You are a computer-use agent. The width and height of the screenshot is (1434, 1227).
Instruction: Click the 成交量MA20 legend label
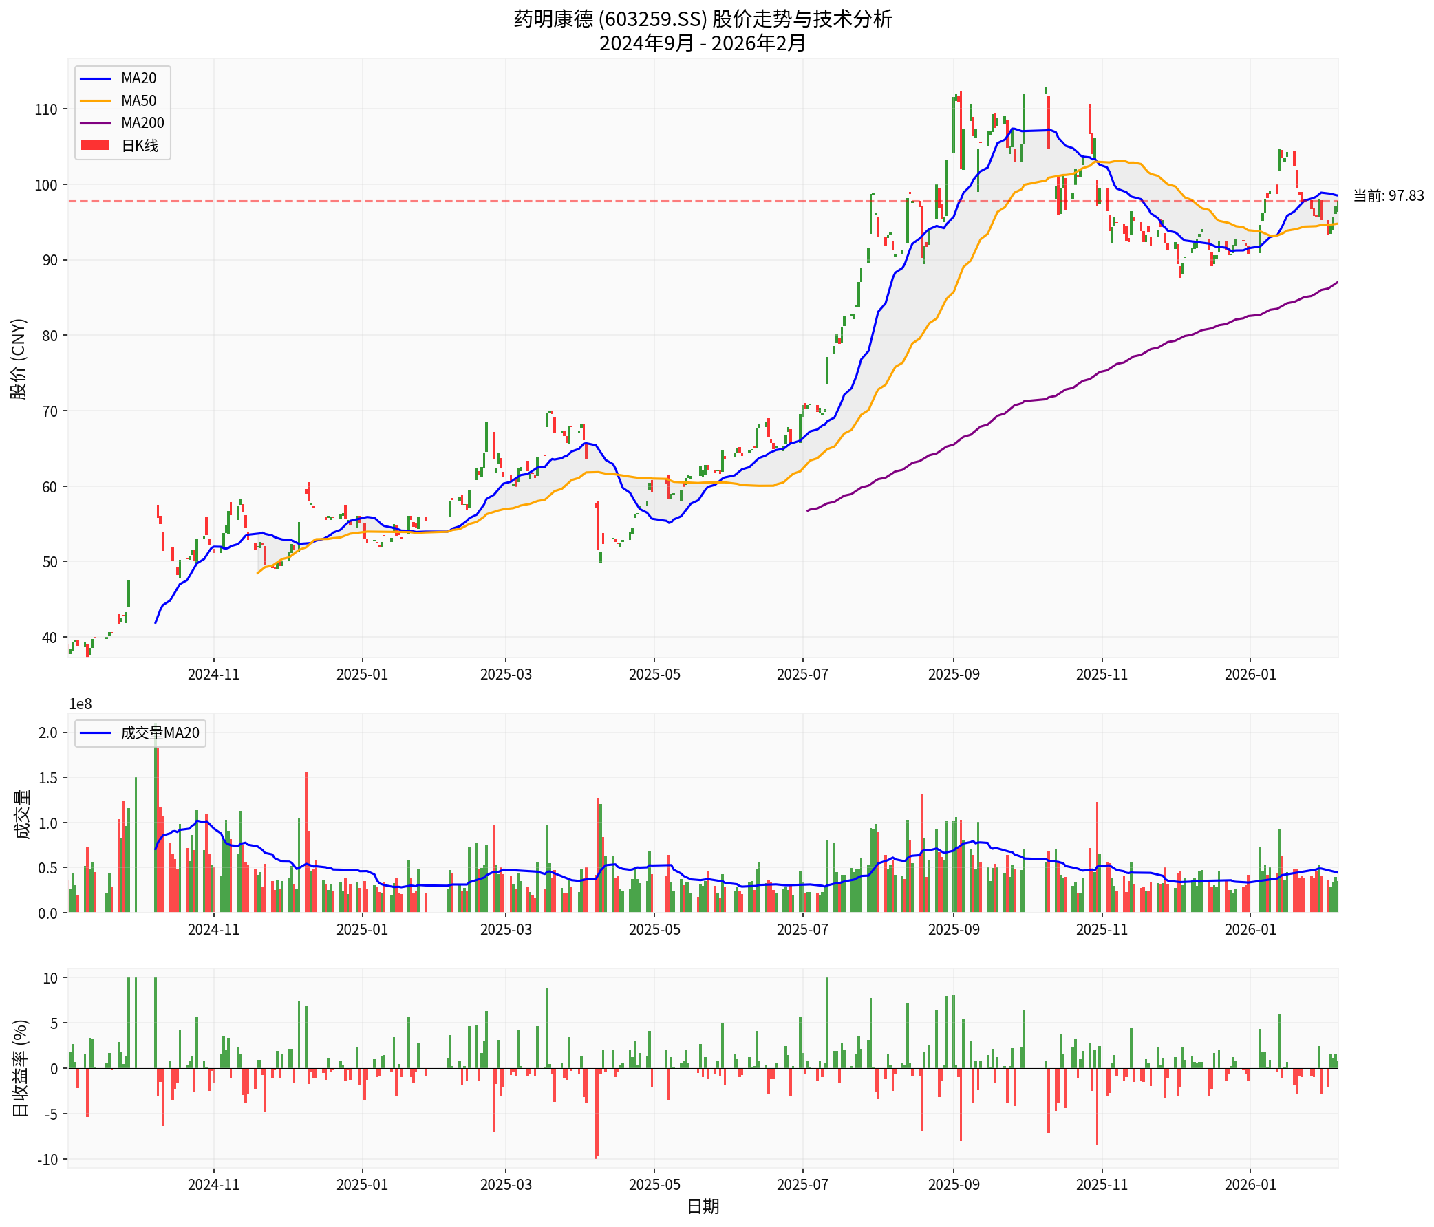click(x=159, y=732)
